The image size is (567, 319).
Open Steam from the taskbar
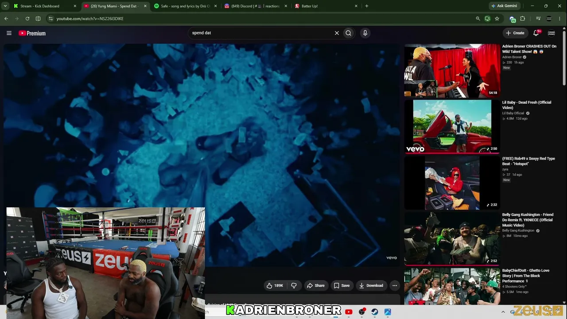click(375, 312)
